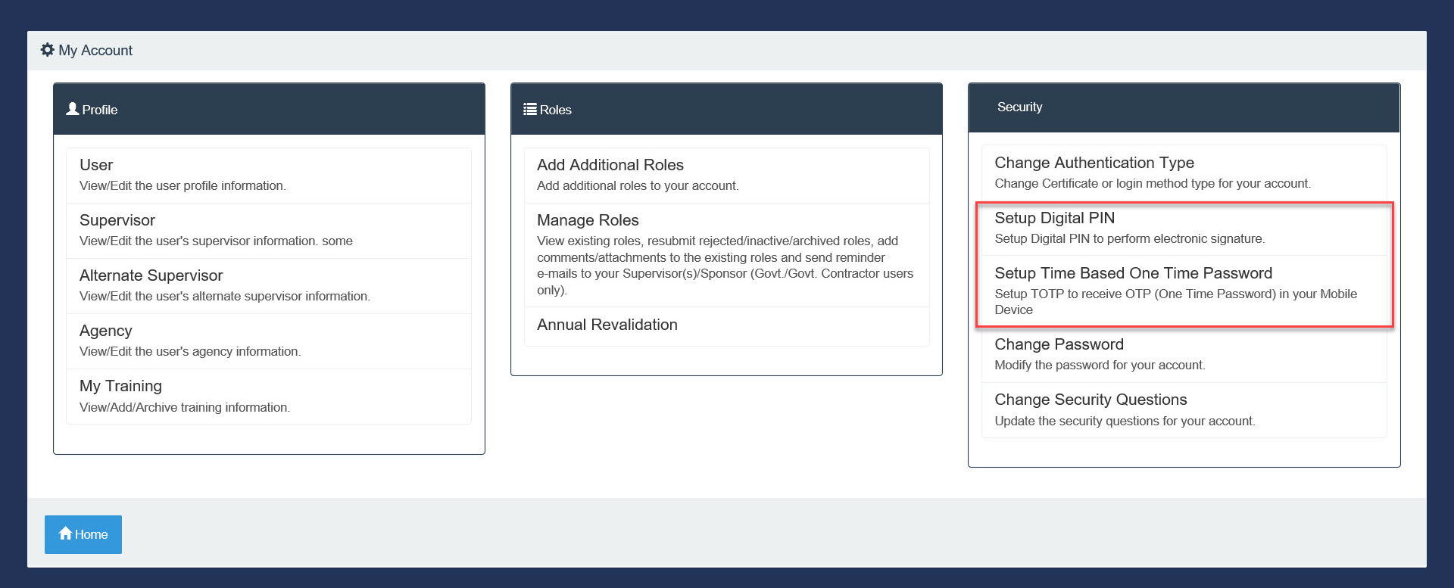Click the Security panel header text
The image size is (1454, 588).
1019,107
